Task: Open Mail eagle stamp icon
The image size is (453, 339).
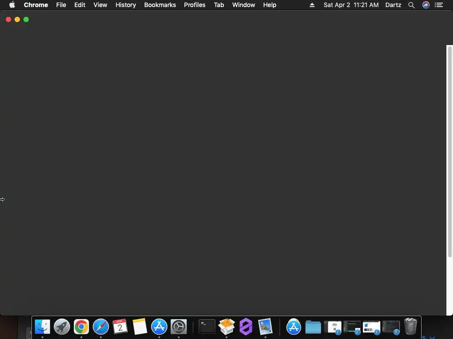Action: pos(265,327)
